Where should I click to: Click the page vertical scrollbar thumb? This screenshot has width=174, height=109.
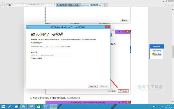click(173, 52)
